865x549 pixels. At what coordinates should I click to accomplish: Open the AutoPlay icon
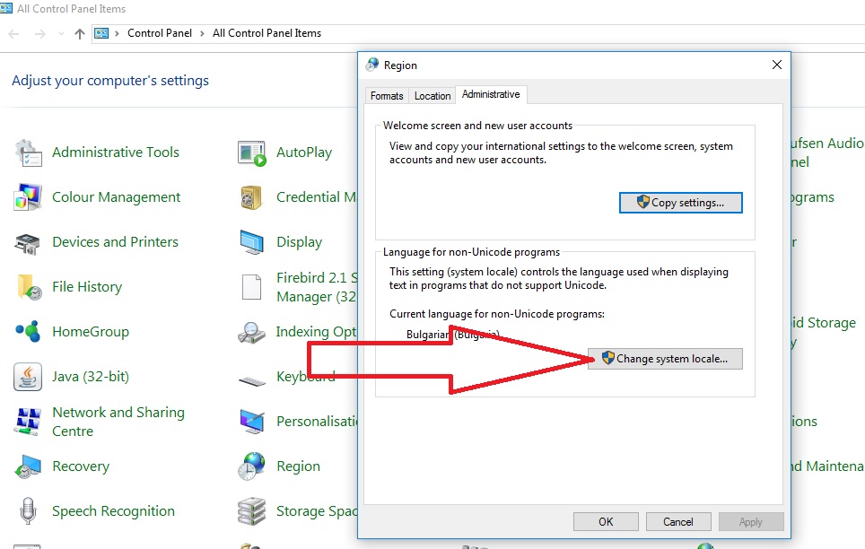point(252,152)
